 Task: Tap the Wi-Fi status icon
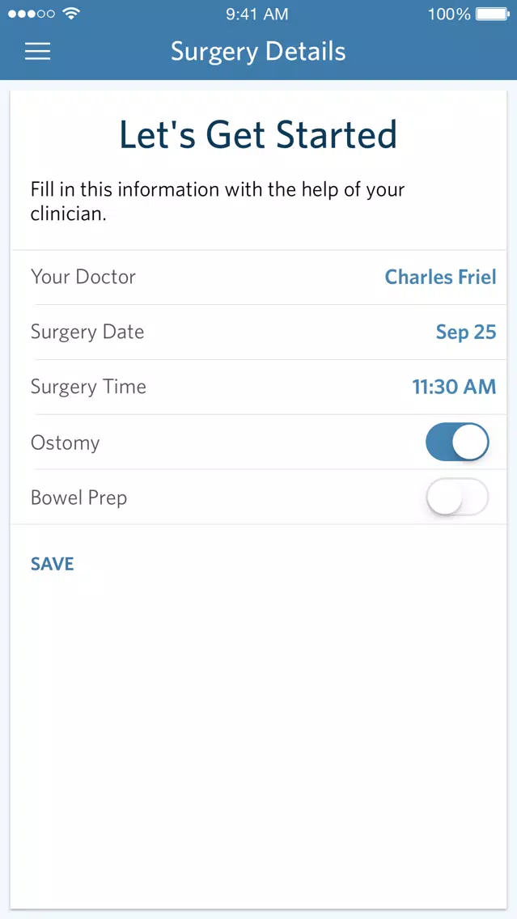coord(71,14)
